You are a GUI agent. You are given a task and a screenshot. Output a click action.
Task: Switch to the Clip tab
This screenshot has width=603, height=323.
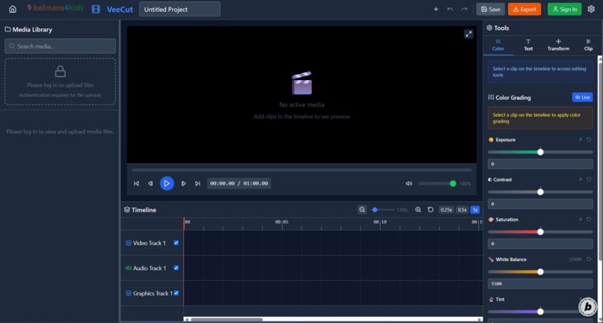[588, 45]
